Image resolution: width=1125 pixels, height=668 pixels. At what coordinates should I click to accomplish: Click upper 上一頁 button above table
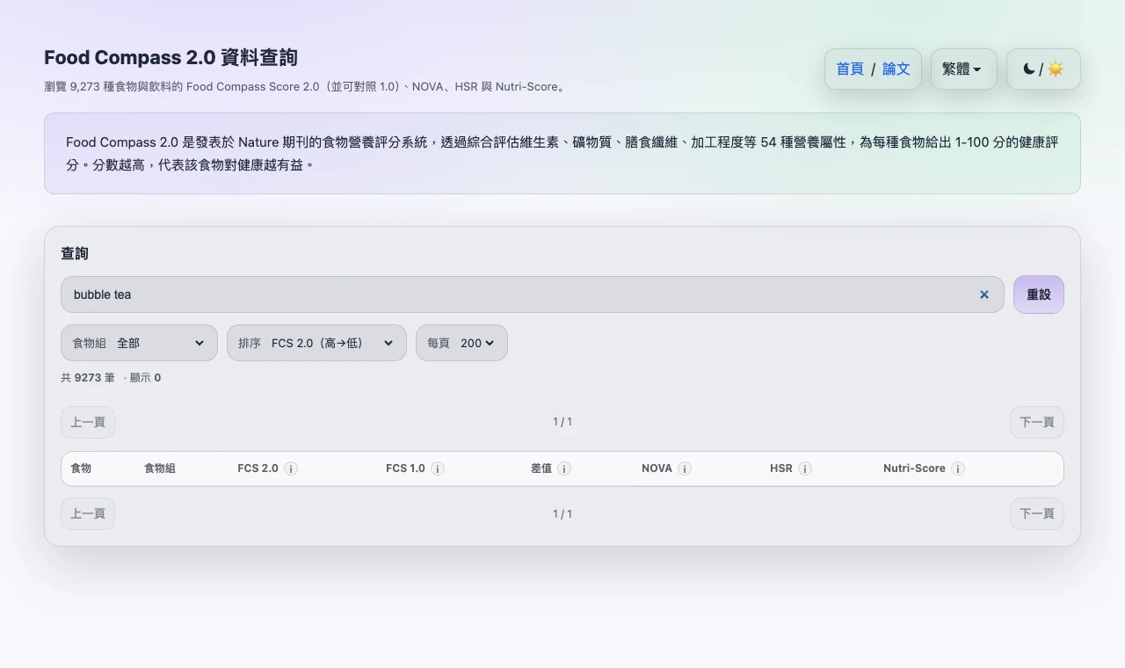click(88, 422)
